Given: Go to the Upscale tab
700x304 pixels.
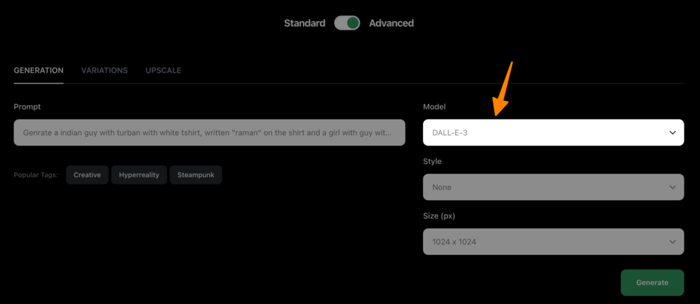Looking at the screenshot, I should tap(163, 70).
